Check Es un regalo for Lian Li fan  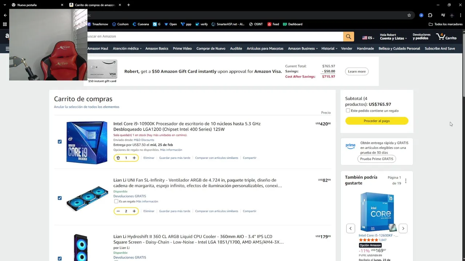click(x=116, y=201)
